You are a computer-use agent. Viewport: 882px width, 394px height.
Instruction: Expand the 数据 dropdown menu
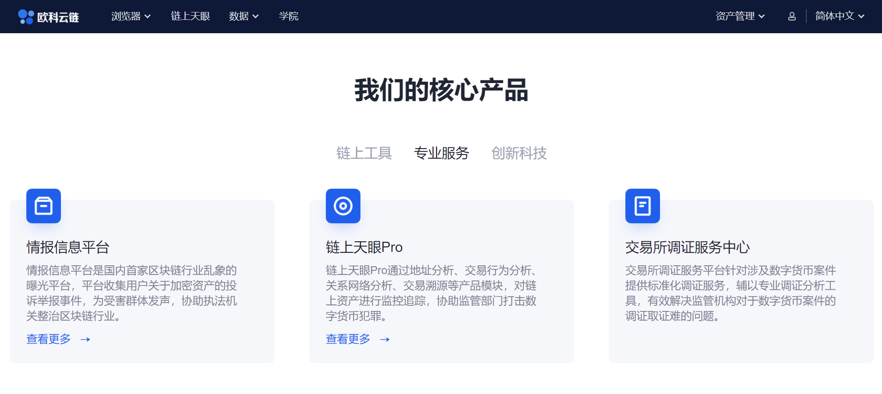pyautogui.click(x=244, y=16)
